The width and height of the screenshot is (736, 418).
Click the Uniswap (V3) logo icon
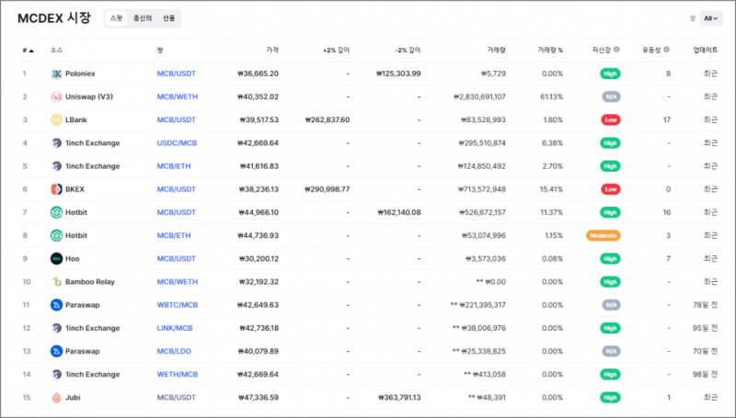click(56, 96)
